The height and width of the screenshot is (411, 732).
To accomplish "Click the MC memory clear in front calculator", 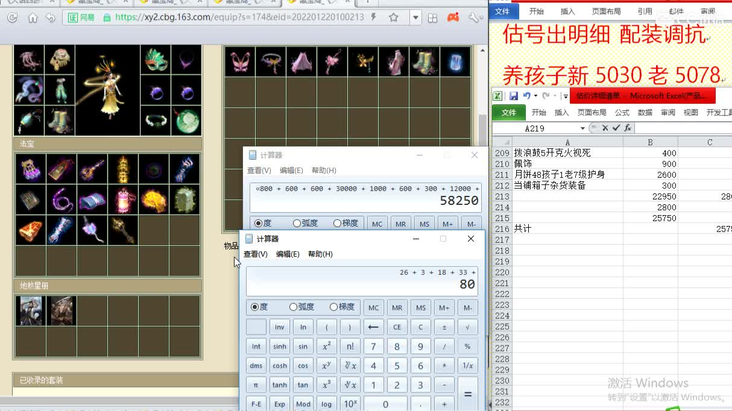I will 374,308.
